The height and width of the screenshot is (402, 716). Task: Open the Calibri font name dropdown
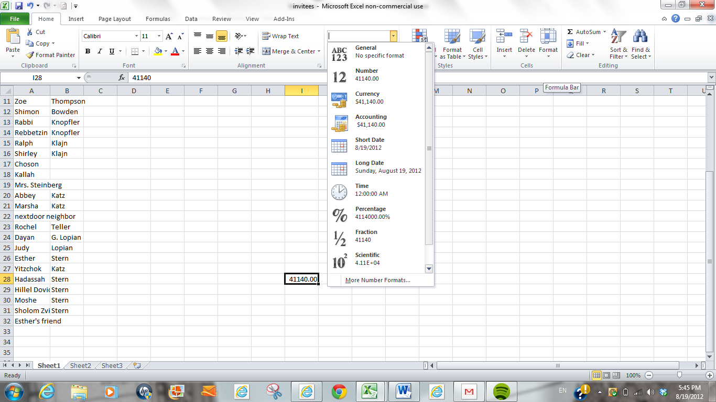[136, 36]
